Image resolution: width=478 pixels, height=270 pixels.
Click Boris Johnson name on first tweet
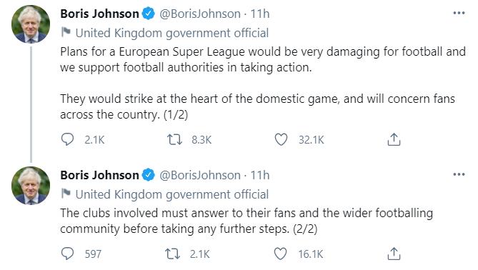tap(100, 14)
